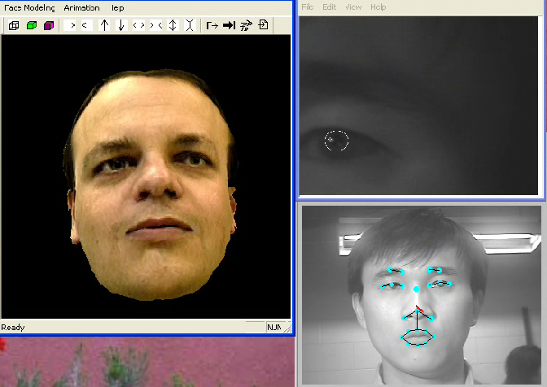
Task: Open the Face Modeling menu
Action: (29, 7)
